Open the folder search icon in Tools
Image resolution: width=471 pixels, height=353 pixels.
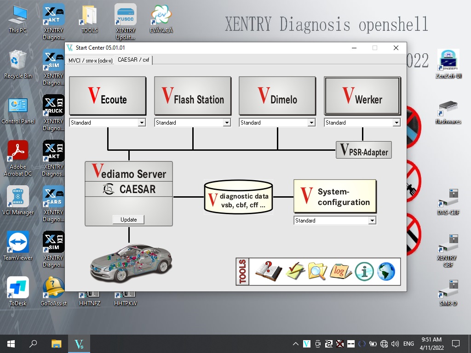click(317, 271)
